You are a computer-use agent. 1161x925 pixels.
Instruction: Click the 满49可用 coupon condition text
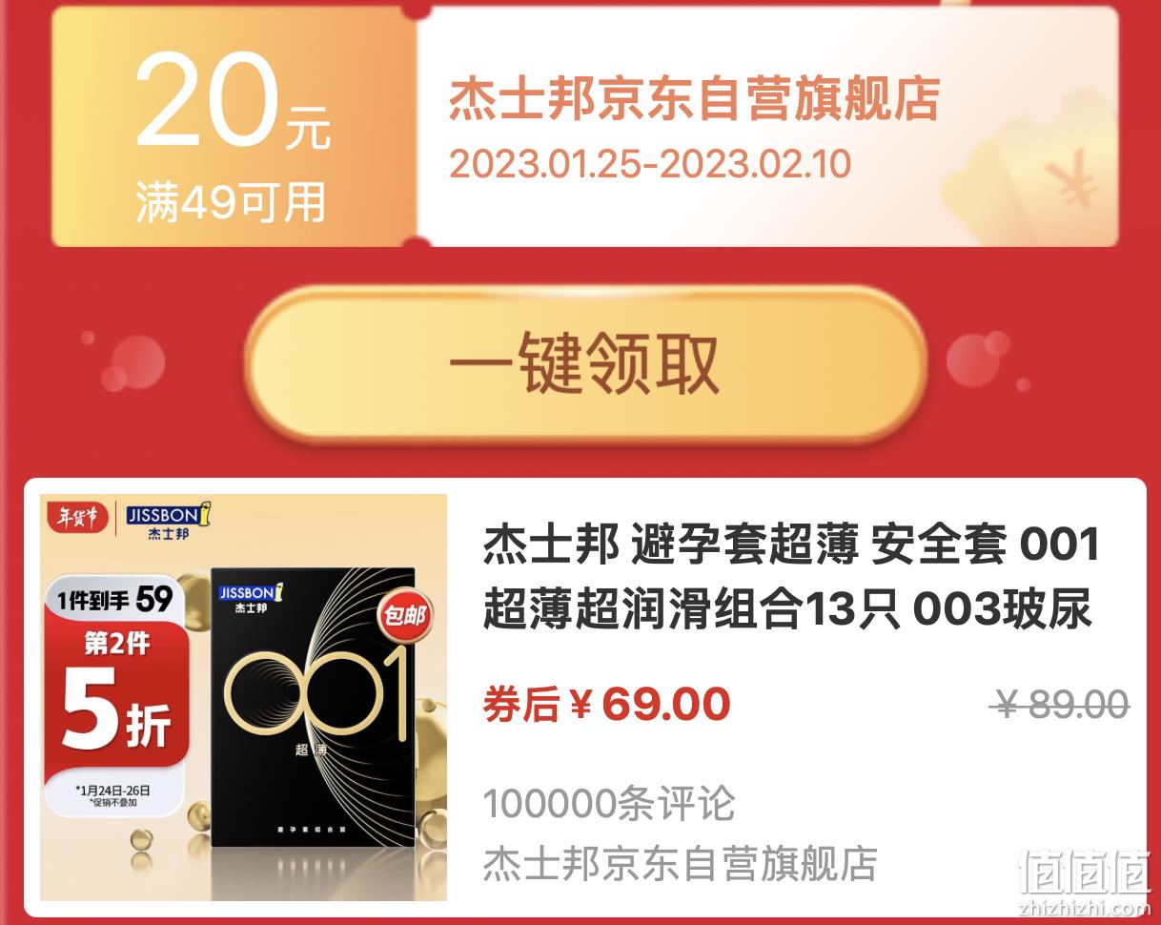232,204
